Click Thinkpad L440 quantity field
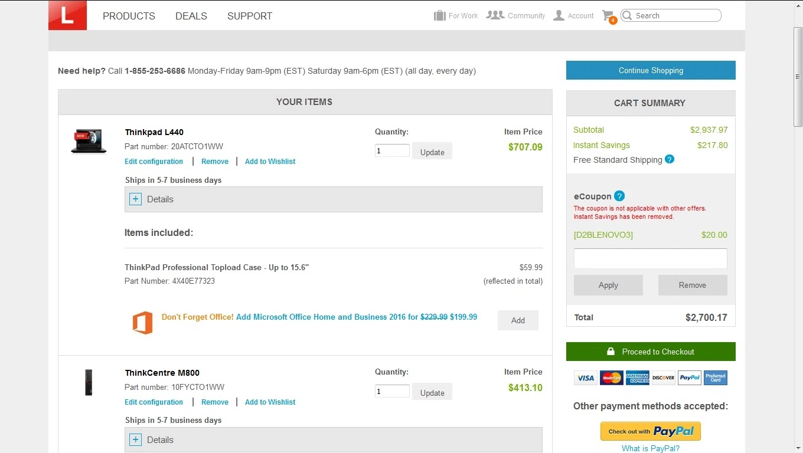803x453 pixels. click(392, 150)
